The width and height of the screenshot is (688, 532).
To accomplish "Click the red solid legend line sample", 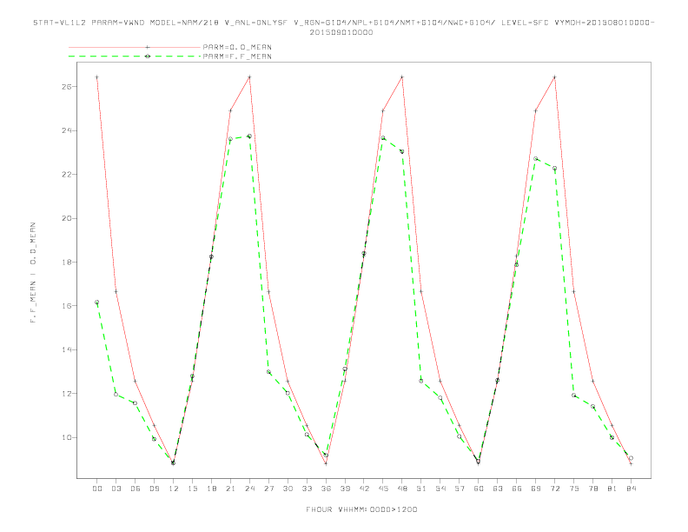I will coord(135,47).
